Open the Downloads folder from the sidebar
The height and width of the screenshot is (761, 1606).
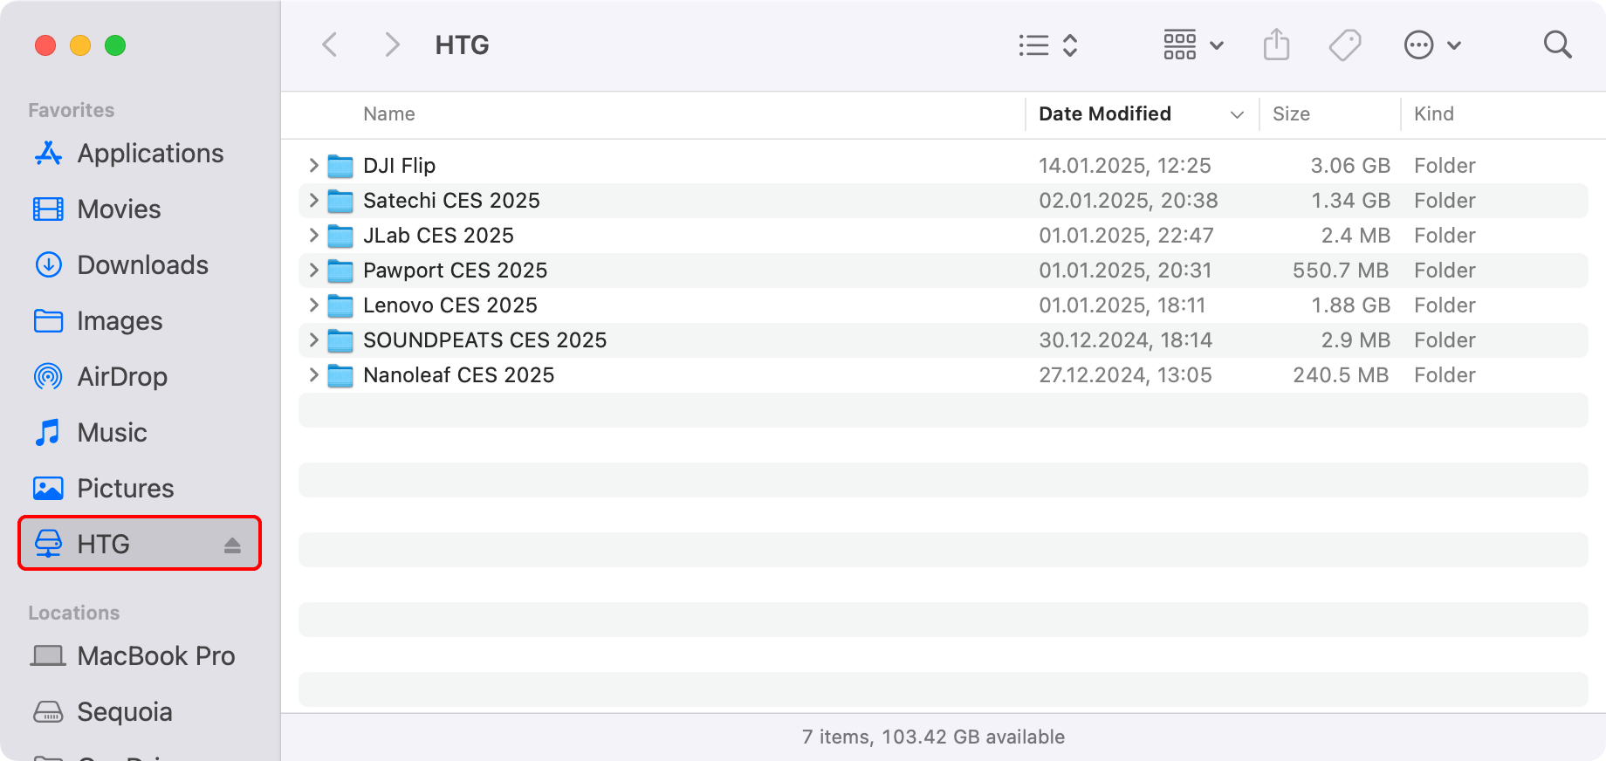tap(142, 264)
